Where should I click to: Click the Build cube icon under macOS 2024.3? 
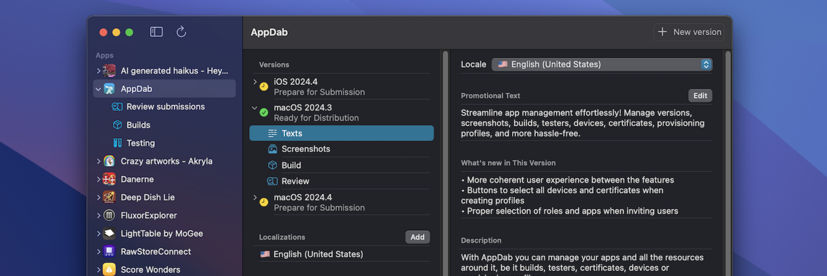point(272,165)
